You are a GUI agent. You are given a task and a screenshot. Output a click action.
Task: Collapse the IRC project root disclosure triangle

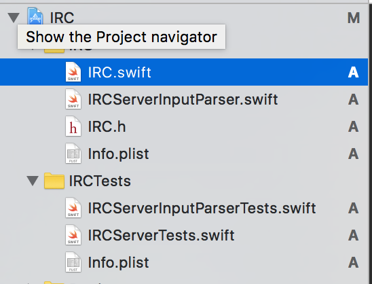[14, 18]
